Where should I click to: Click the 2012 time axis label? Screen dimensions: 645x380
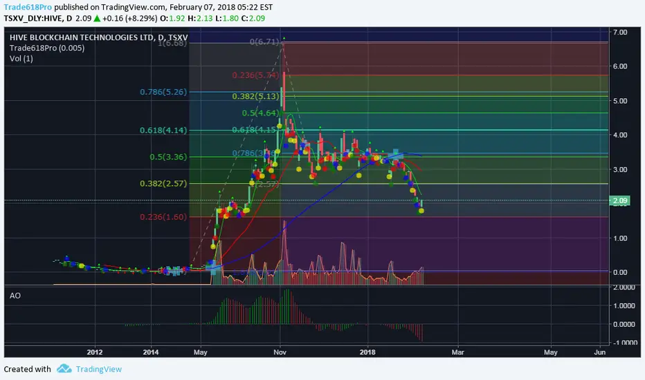coord(95,352)
